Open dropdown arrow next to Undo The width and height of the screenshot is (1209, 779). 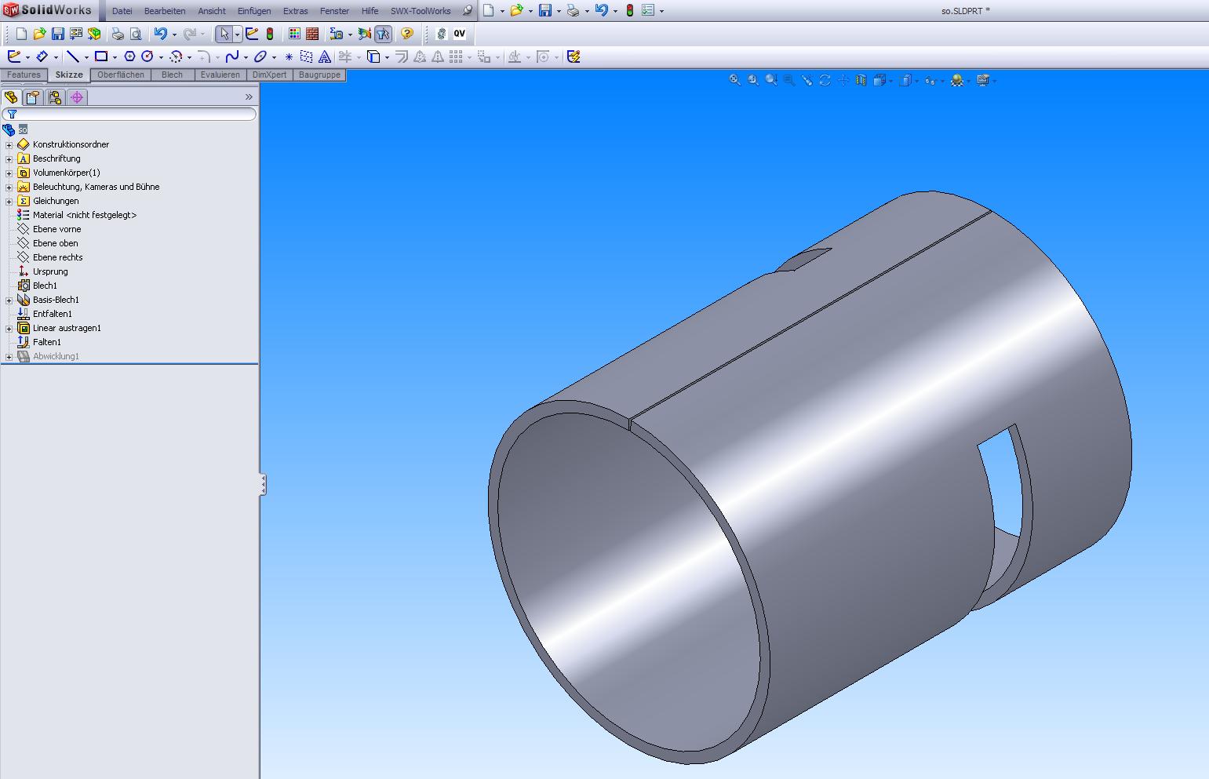click(x=174, y=35)
